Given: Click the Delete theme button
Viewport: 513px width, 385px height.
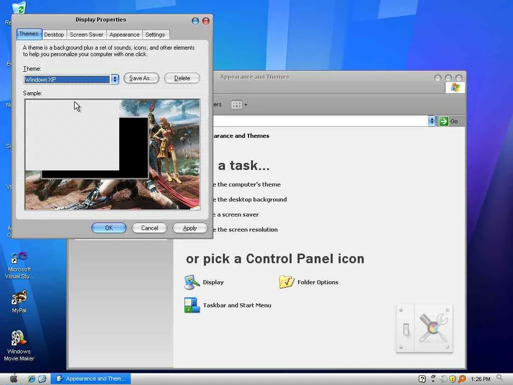Looking at the screenshot, I should click(182, 78).
